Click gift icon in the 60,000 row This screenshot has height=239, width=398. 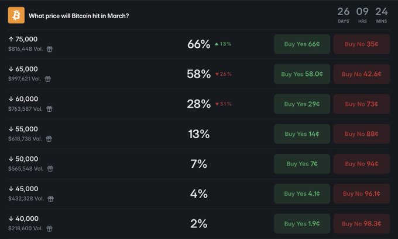[x=50, y=109]
